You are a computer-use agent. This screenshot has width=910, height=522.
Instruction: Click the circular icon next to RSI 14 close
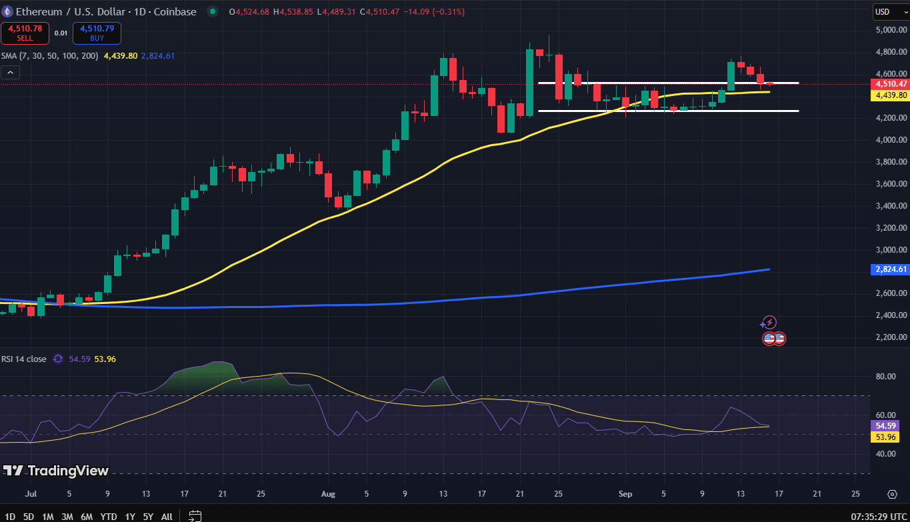[x=58, y=359]
